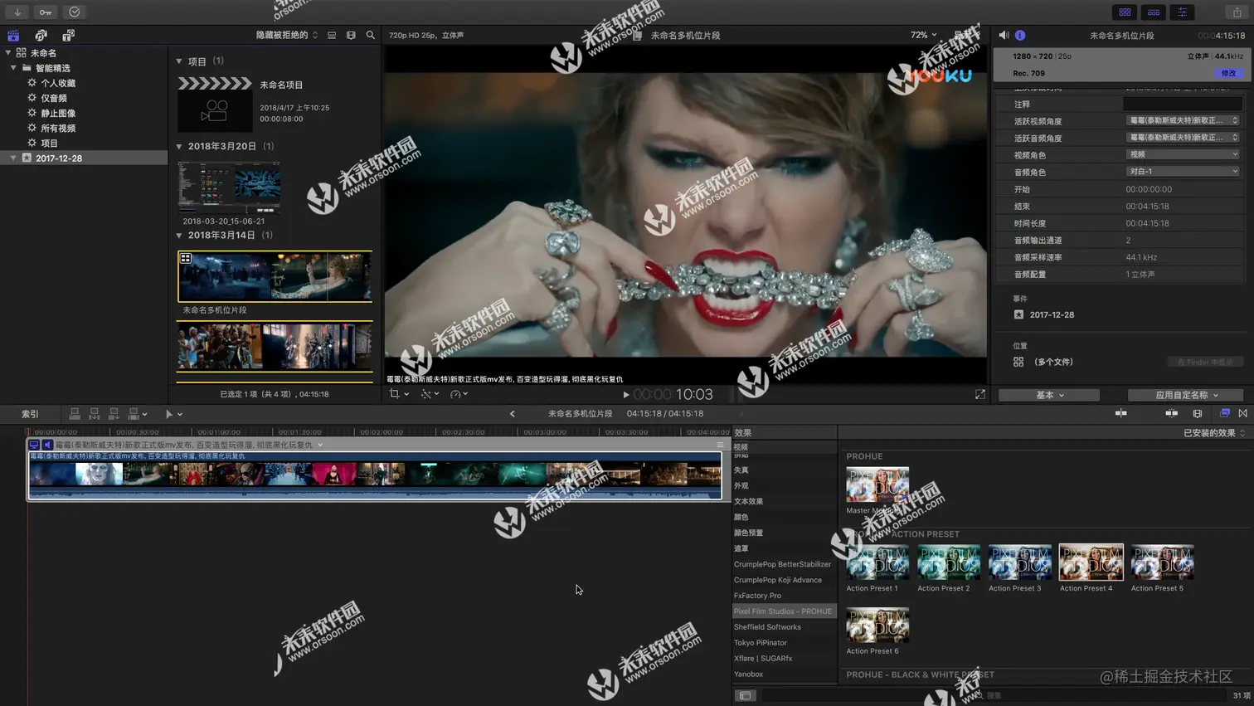Open the 72% zoom level dropdown
This screenshot has width=1254, height=706.
click(x=923, y=35)
